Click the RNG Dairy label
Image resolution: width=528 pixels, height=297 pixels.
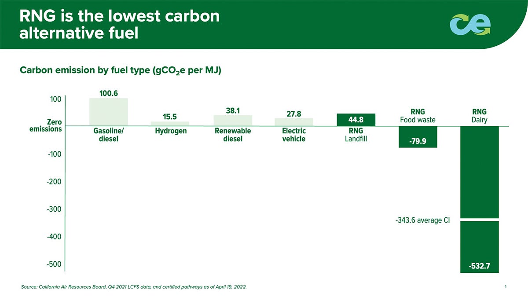click(x=479, y=116)
